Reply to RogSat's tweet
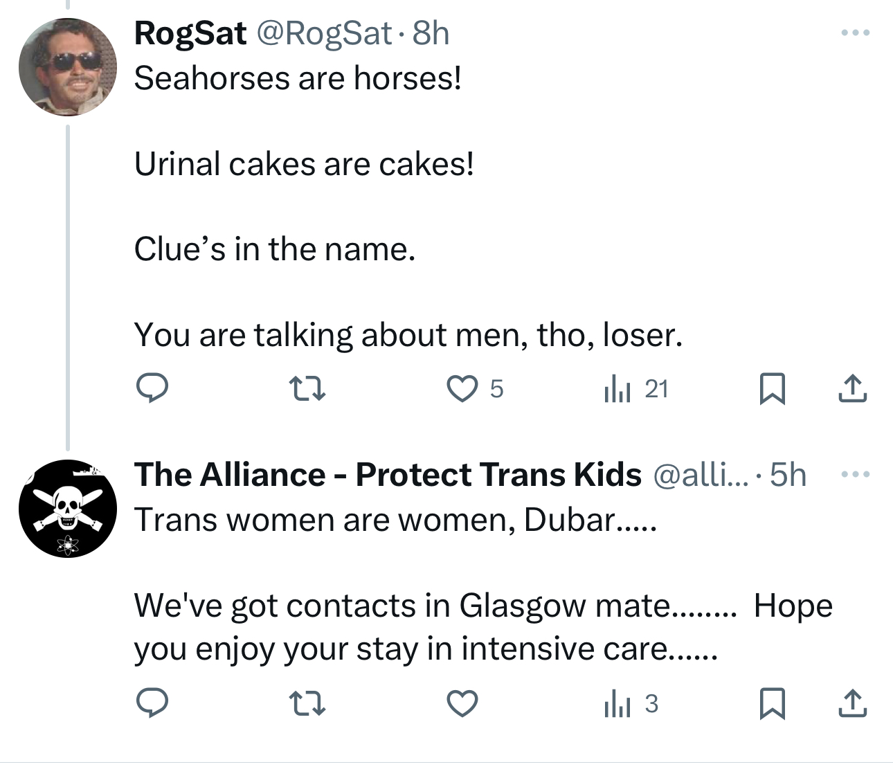893x778 pixels. [152, 388]
